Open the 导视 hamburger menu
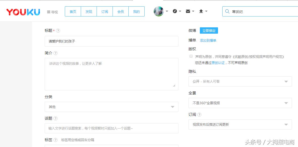 pos(52,11)
